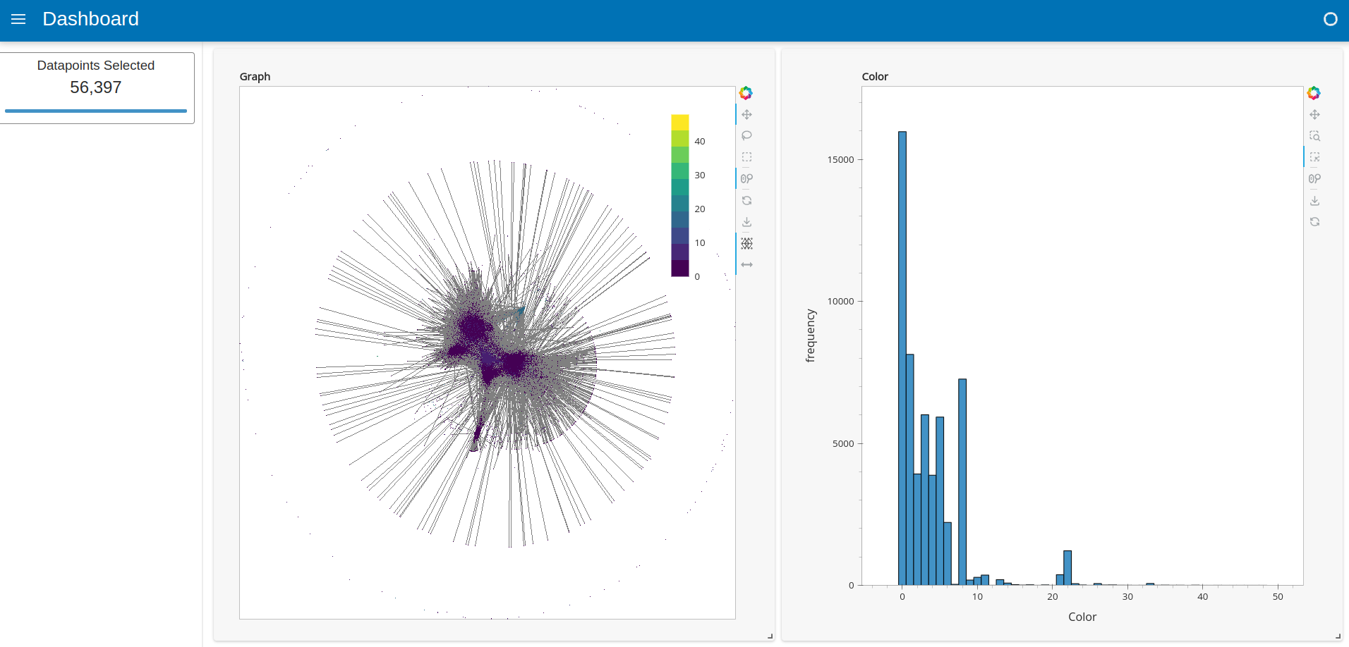Click the busy indicator circle in header
Viewport: 1349px width, 647px height.
point(1330,19)
